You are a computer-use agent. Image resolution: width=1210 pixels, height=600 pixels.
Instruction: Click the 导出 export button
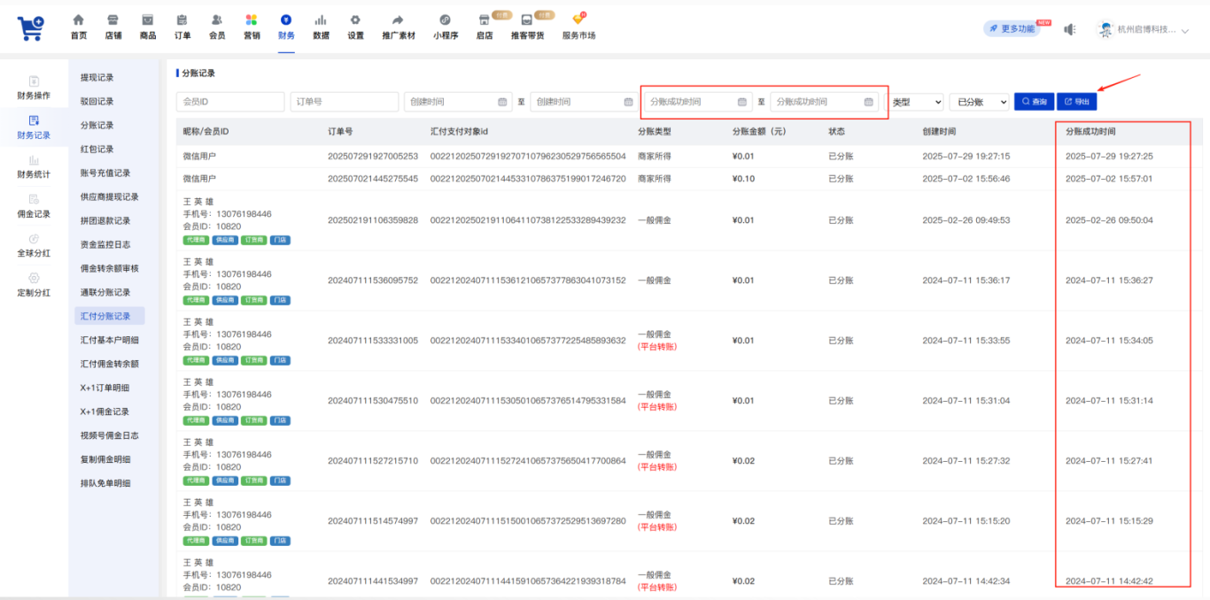tap(1076, 102)
